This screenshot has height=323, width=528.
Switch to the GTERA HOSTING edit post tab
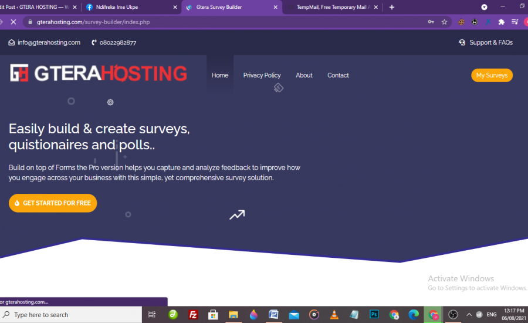click(x=39, y=7)
